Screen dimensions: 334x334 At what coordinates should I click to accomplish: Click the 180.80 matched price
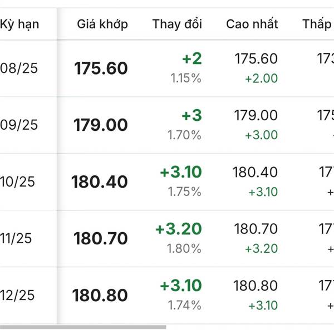point(100,295)
